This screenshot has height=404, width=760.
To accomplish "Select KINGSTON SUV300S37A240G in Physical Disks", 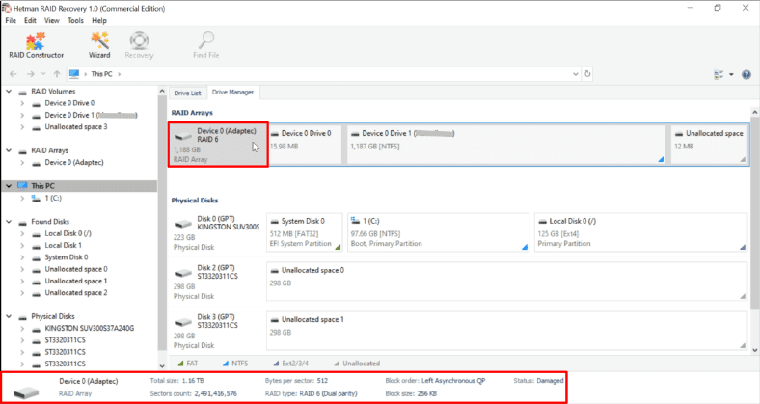I will click(x=89, y=329).
